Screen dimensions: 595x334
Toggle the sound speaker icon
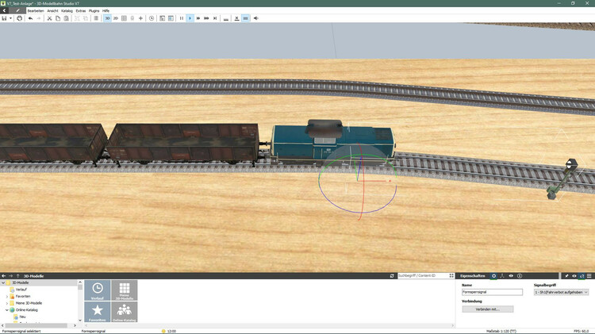pyautogui.click(x=255, y=18)
